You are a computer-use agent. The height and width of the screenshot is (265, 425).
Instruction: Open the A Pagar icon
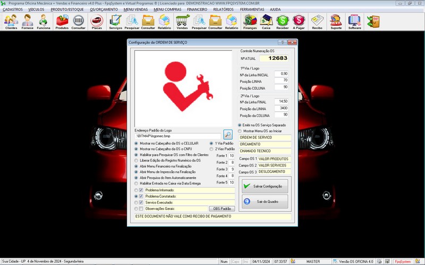click(x=299, y=21)
